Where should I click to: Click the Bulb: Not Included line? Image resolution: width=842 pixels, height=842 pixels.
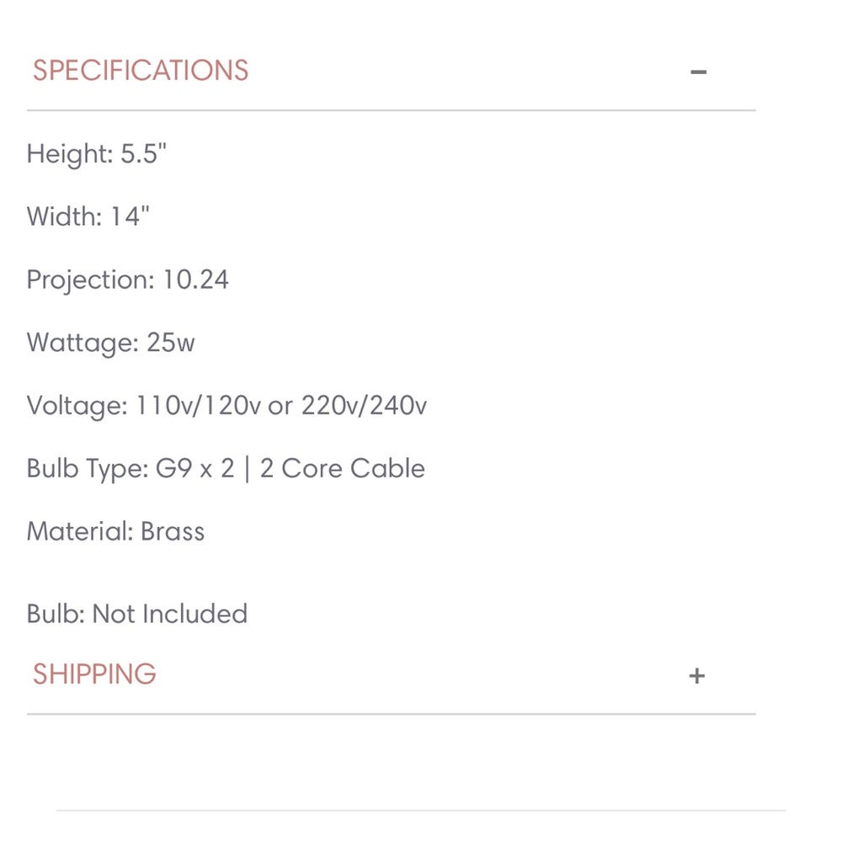coord(137,614)
